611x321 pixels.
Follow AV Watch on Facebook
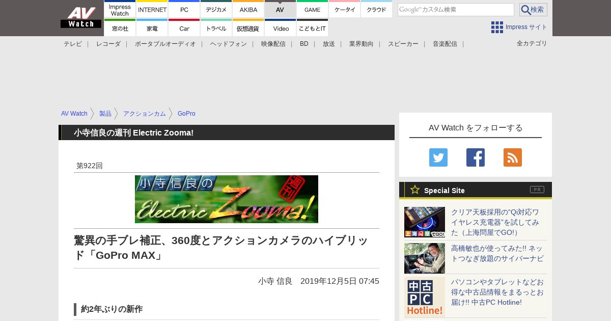476,157
